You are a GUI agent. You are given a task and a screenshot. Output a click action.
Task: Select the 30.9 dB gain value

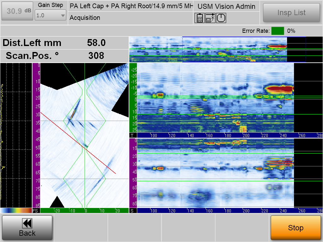click(x=17, y=11)
